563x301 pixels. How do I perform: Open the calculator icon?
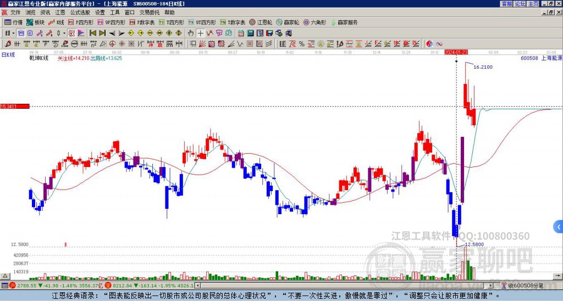tap(250, 34)
